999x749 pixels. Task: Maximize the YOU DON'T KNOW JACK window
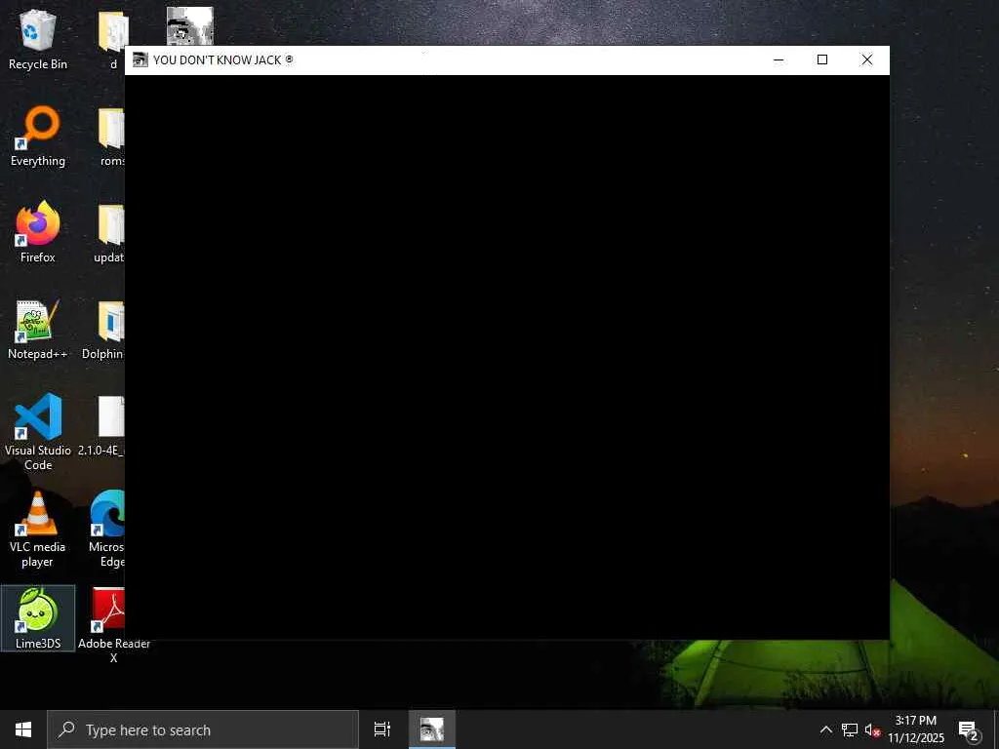click(822, 59)
